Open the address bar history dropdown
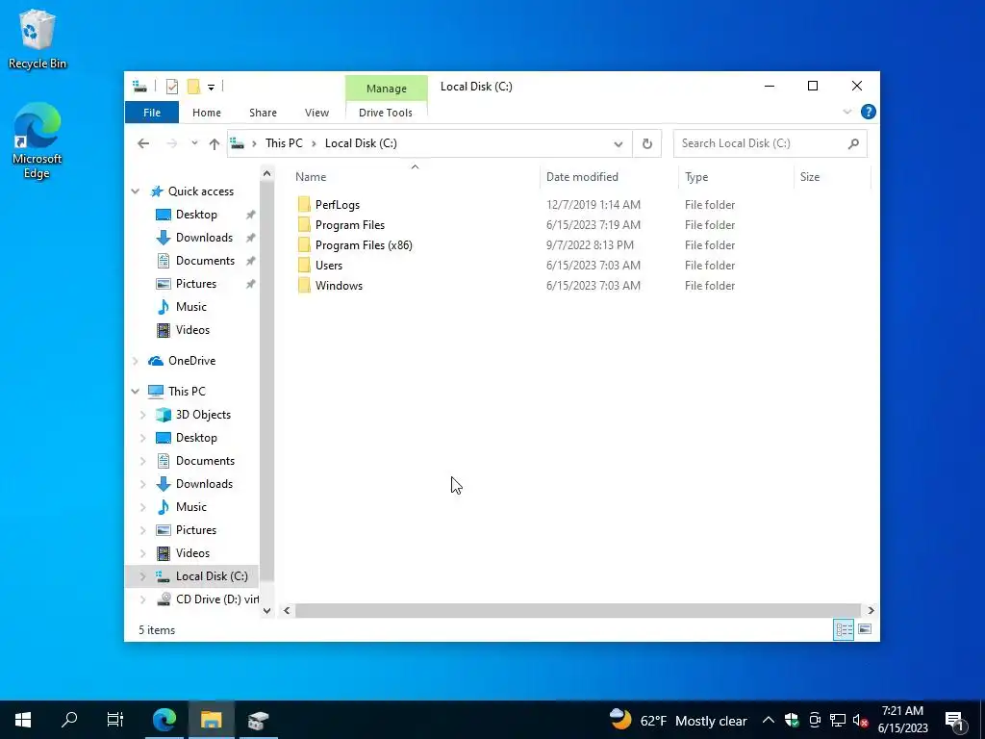The width and height of the screenshot is (985, 739). [619, 144]
